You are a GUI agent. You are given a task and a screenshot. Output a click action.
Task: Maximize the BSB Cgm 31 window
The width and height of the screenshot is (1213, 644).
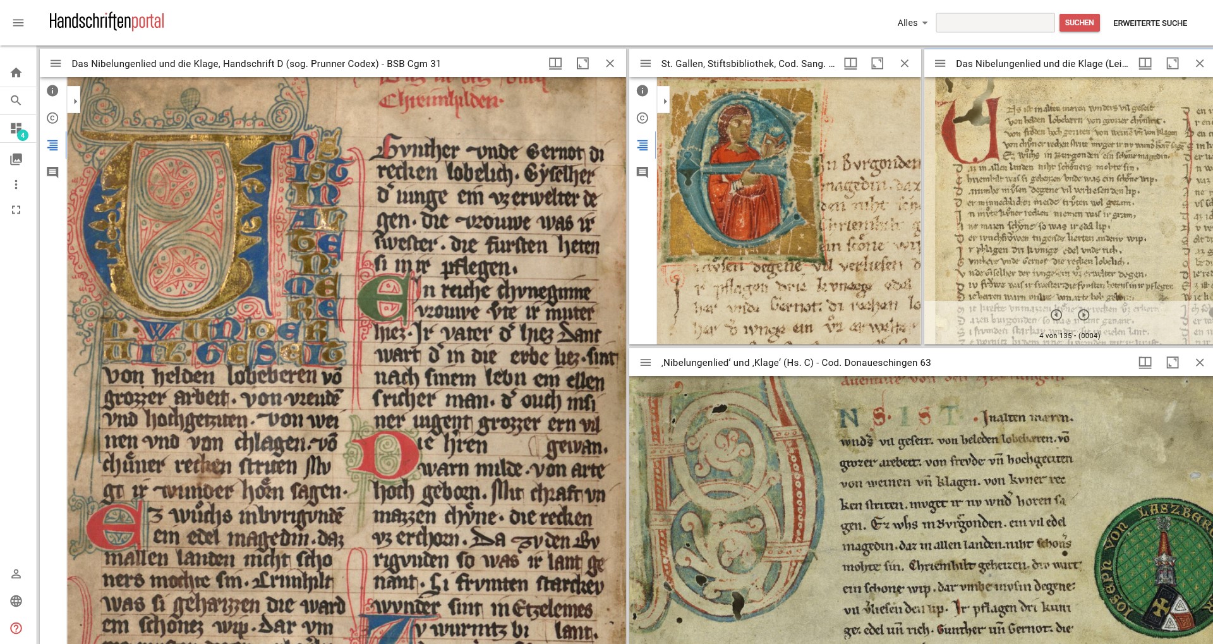pos(582,63)
